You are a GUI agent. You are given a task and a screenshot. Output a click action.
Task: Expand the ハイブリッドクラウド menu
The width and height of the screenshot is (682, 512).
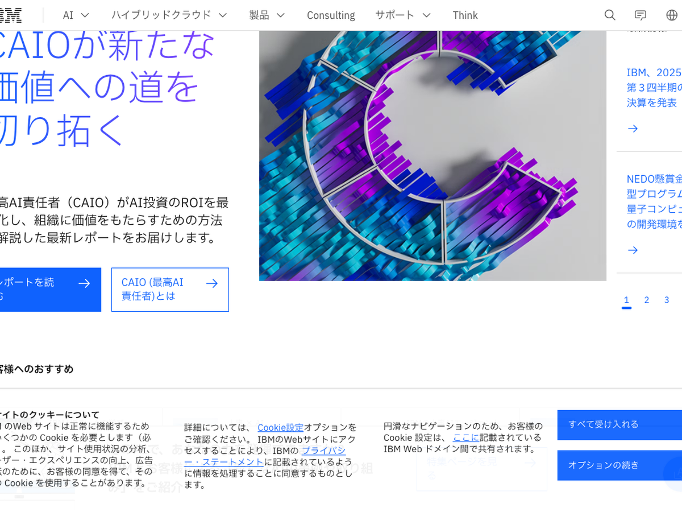[x=169, y=15]
